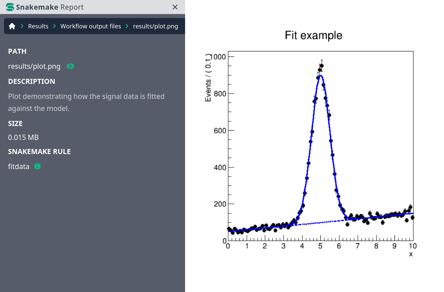This screenshot has width=444, height=292.
Task: Open the Results breadcrumb
Action: 38,26
